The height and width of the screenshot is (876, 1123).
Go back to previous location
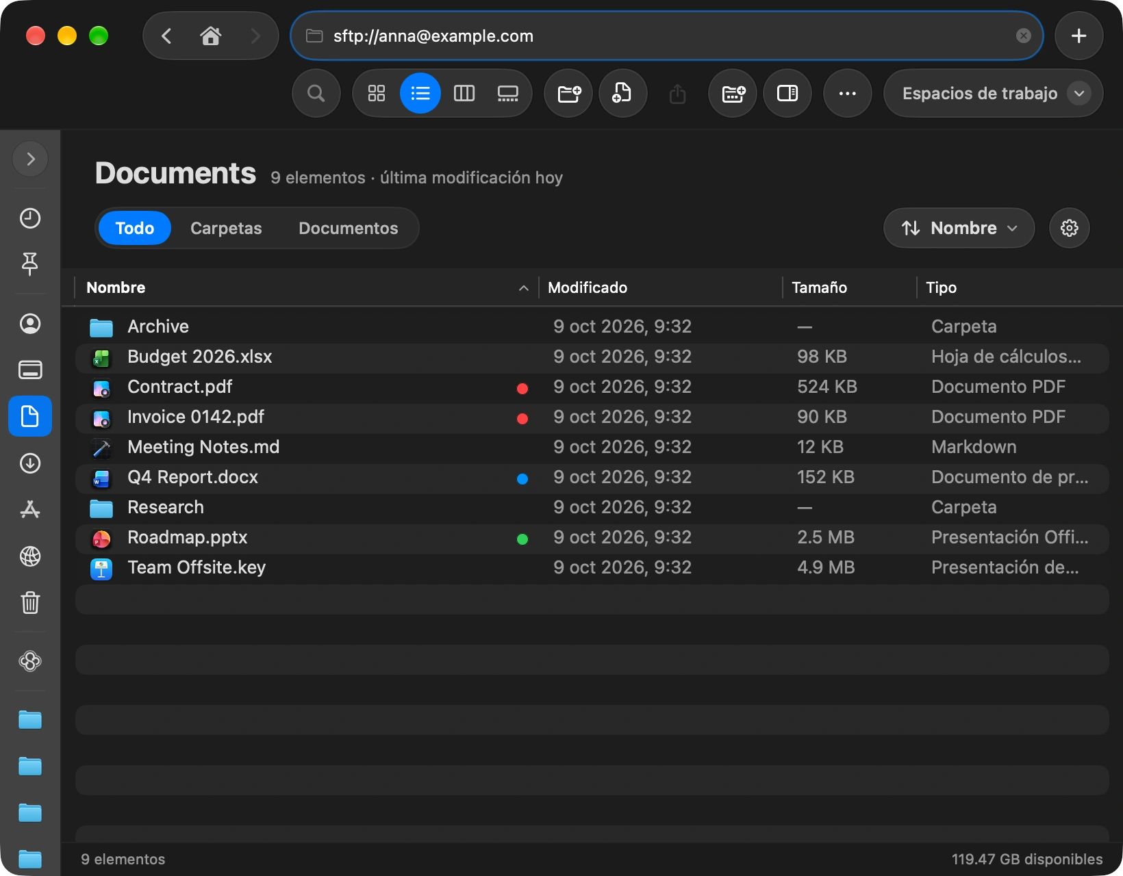[x=166, y=36]
